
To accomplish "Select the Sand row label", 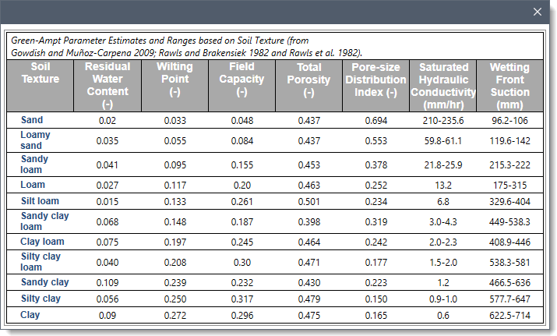I will [33, 121].
